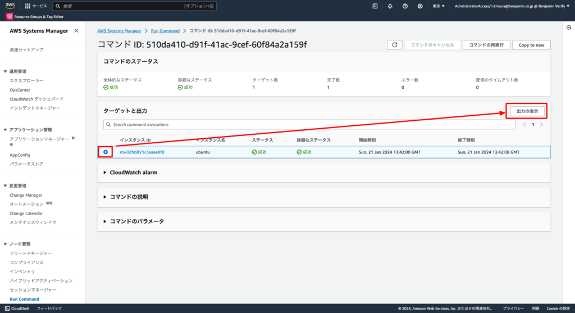
Task: Open OpsCenter in the sidebar
Action: coord(20,90)
